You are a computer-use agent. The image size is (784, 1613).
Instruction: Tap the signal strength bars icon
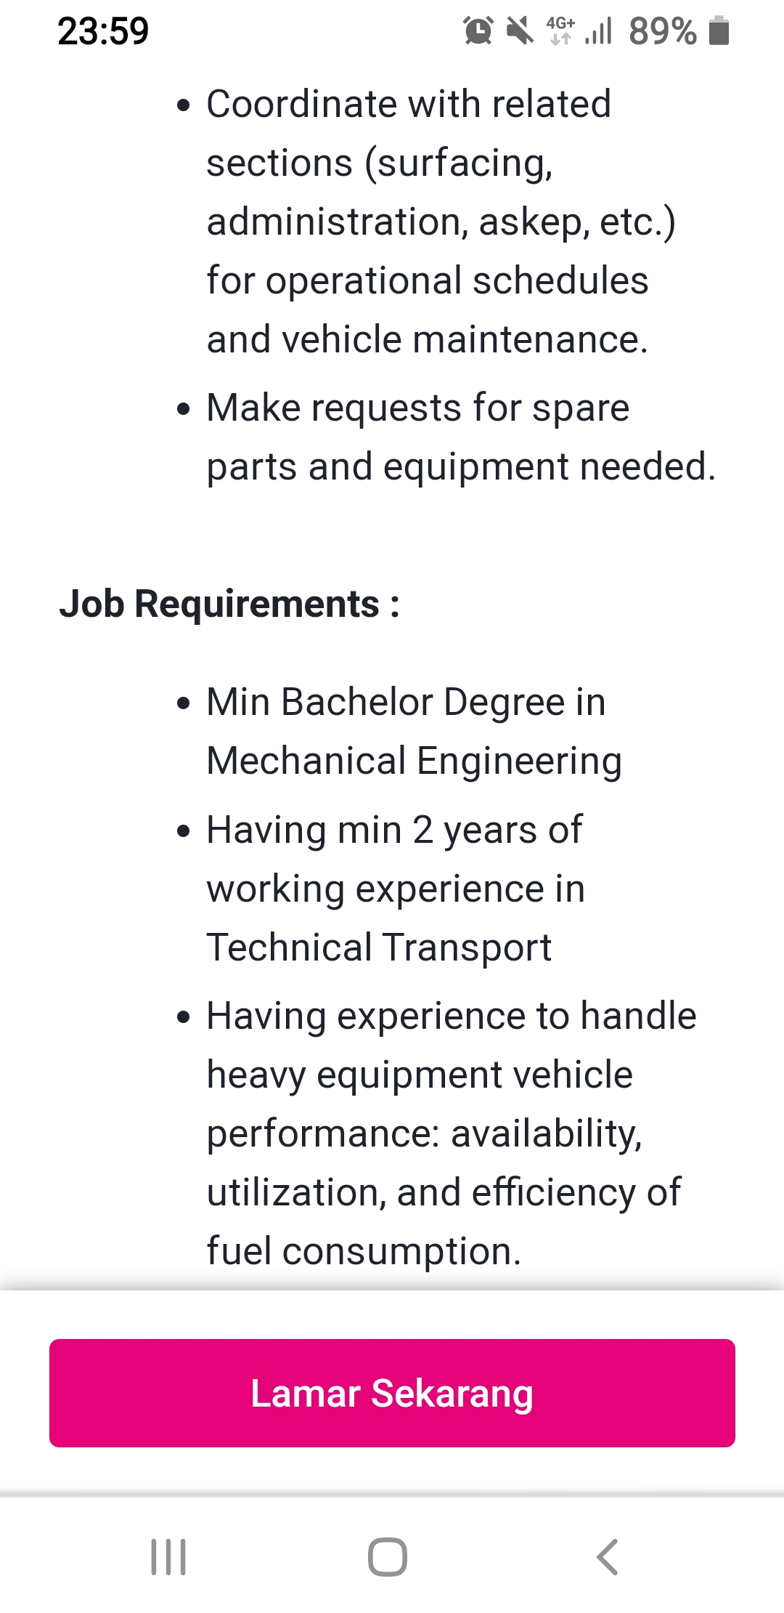coord(599,31)
